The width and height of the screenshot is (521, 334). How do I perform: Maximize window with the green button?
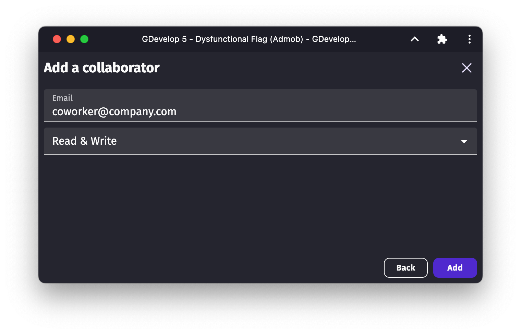tap(84, 39)
